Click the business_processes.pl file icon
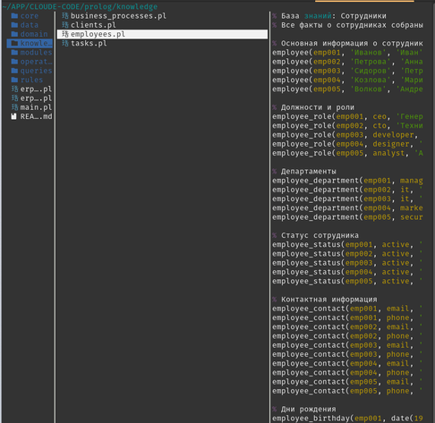The image size is (435, 423). [65, 16]
